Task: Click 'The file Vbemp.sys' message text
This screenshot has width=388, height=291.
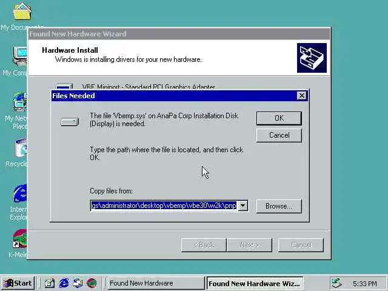Action: (164, 119)
